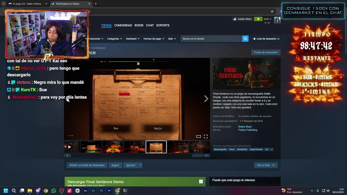Show hidden system tray icons
Image resolution: width=347 pixels, height=195 pixels.
tap(312, 191)
